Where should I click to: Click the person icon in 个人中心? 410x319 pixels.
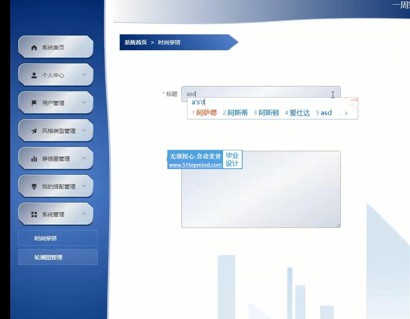click(x=34, y=76)
